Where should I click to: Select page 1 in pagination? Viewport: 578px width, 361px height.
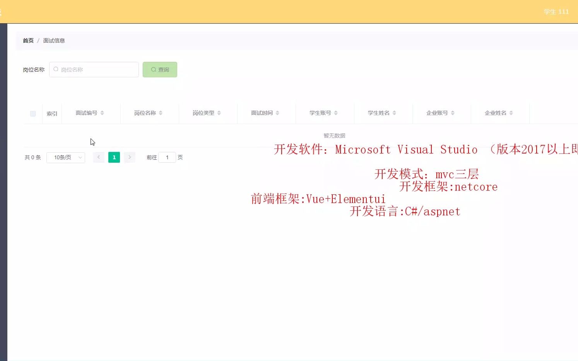[x=114, y=157]
